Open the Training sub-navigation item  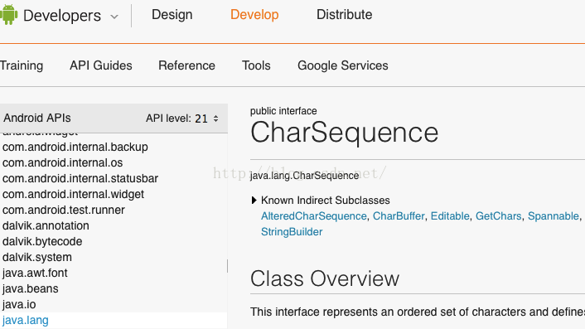(x=22, y=65)
